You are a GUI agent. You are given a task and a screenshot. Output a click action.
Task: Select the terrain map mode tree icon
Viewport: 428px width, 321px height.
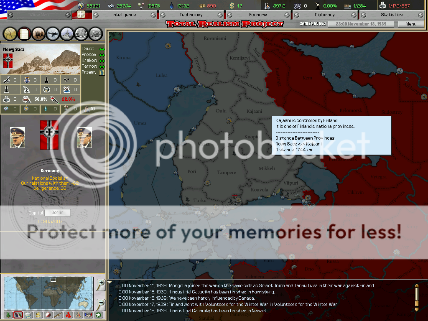click(8, 314)
